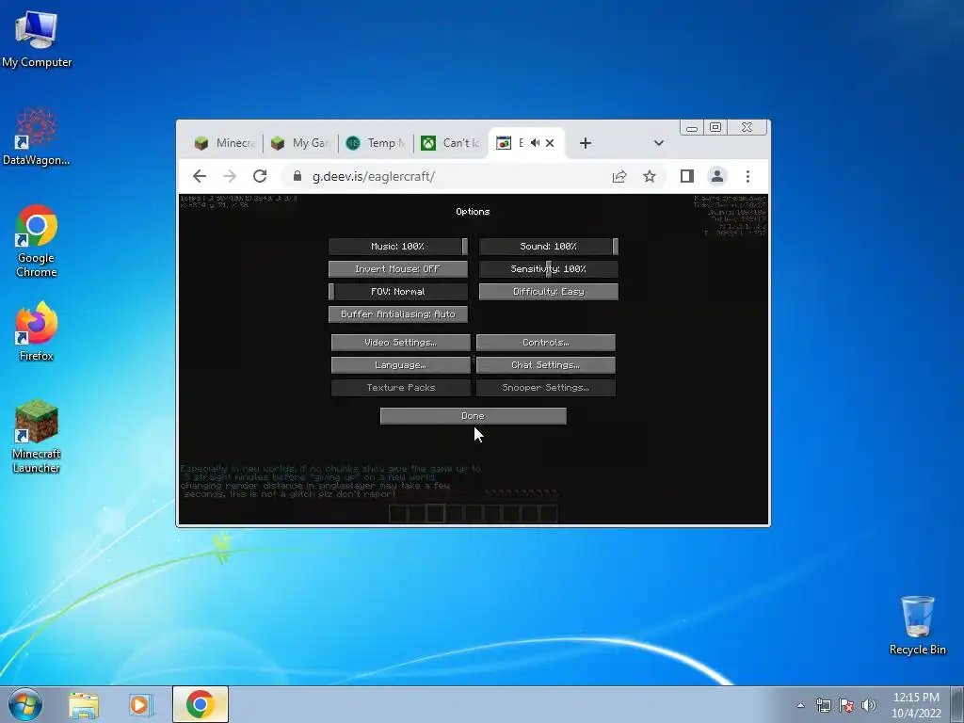This screenshot has width=964, height=723.
Task: Click the taskbar clock and date
Action: point(916,705)
